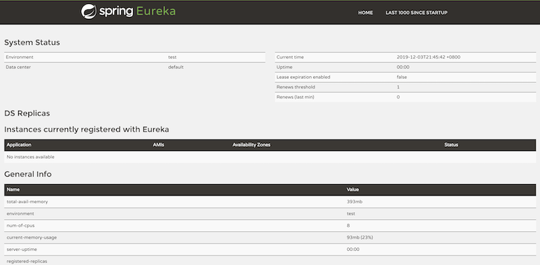
Task: Select the System Status heading
Action: pos(32,42)
